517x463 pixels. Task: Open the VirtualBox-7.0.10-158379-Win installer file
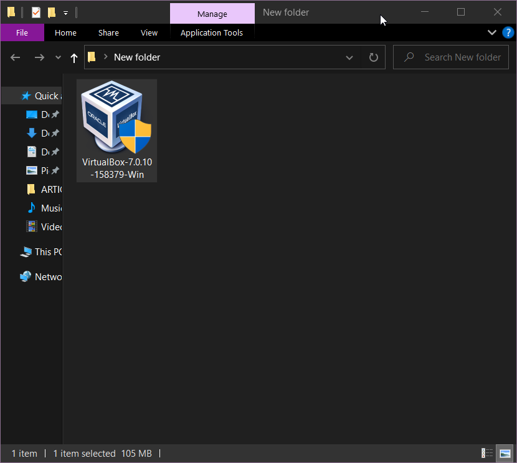(x=116, y=130)
